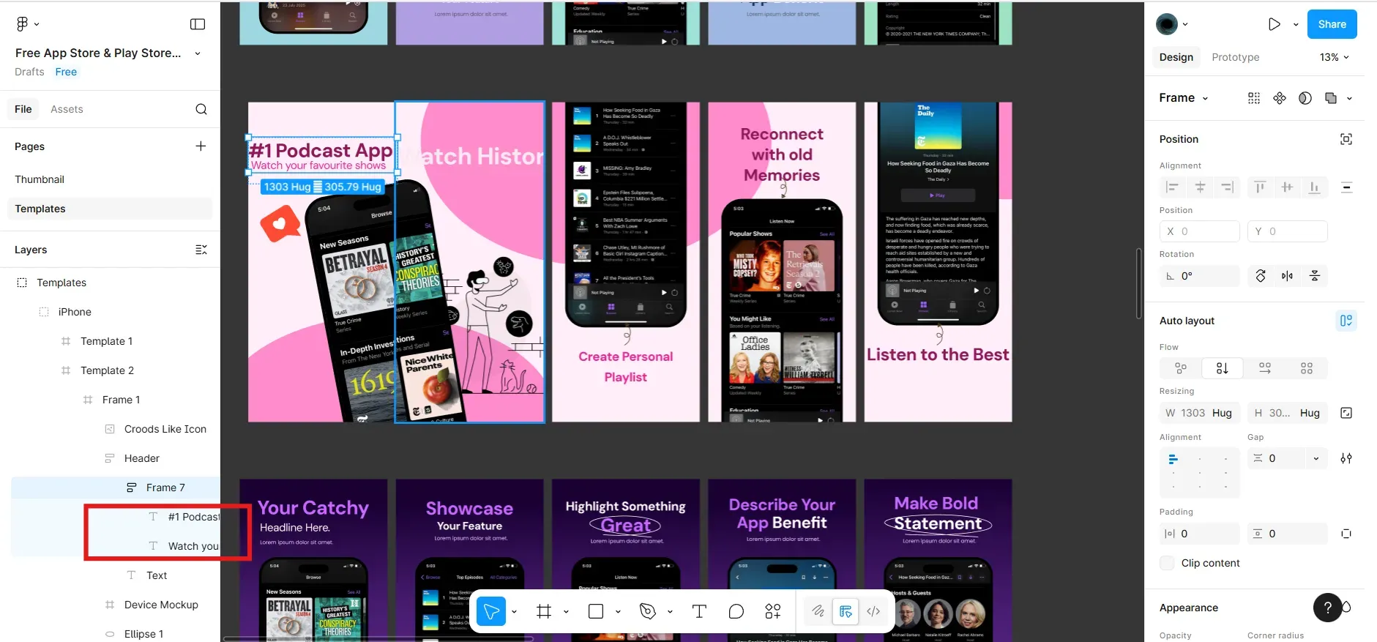Open the 13% zoom dropdown
Screen dimensions: 1377x642
(x=1335, y=57)
